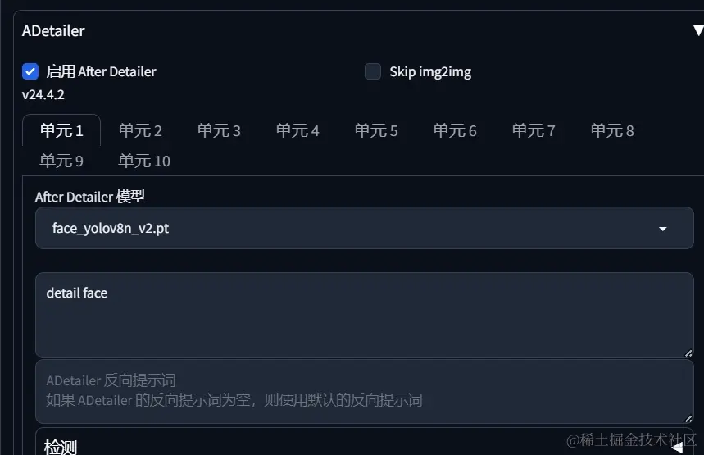
Task: Go to the 单元 6 tab
Action: 454,130
